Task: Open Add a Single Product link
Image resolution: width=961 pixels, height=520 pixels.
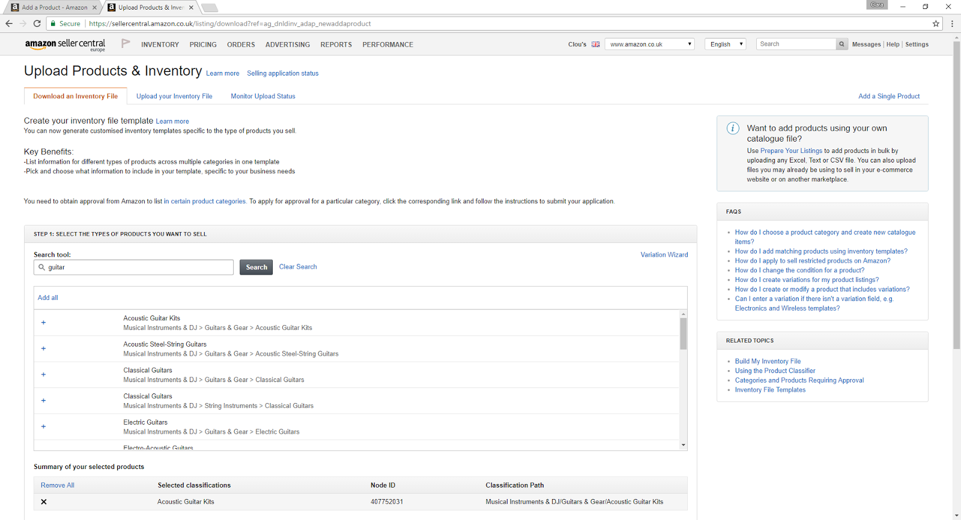Action: (x=889, y=96)
